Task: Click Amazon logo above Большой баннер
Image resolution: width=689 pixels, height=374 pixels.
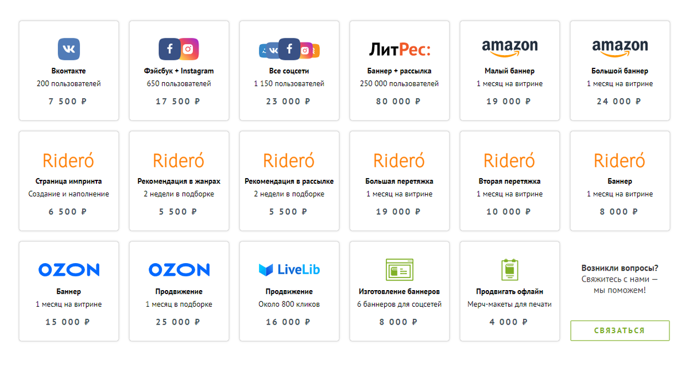Action: (620, 48)
